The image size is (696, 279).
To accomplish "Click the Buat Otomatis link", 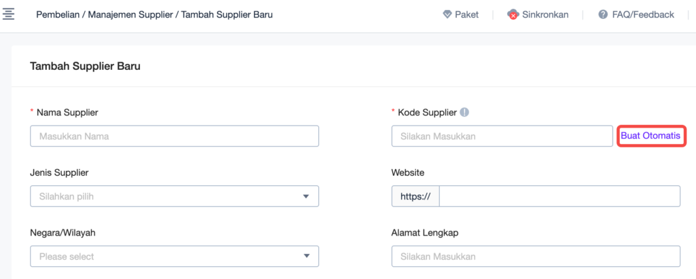I will 650,136.
